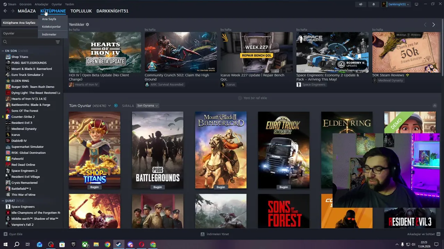Open the Shop Titans game cover
444x249 pixels.
pos(94,150)
